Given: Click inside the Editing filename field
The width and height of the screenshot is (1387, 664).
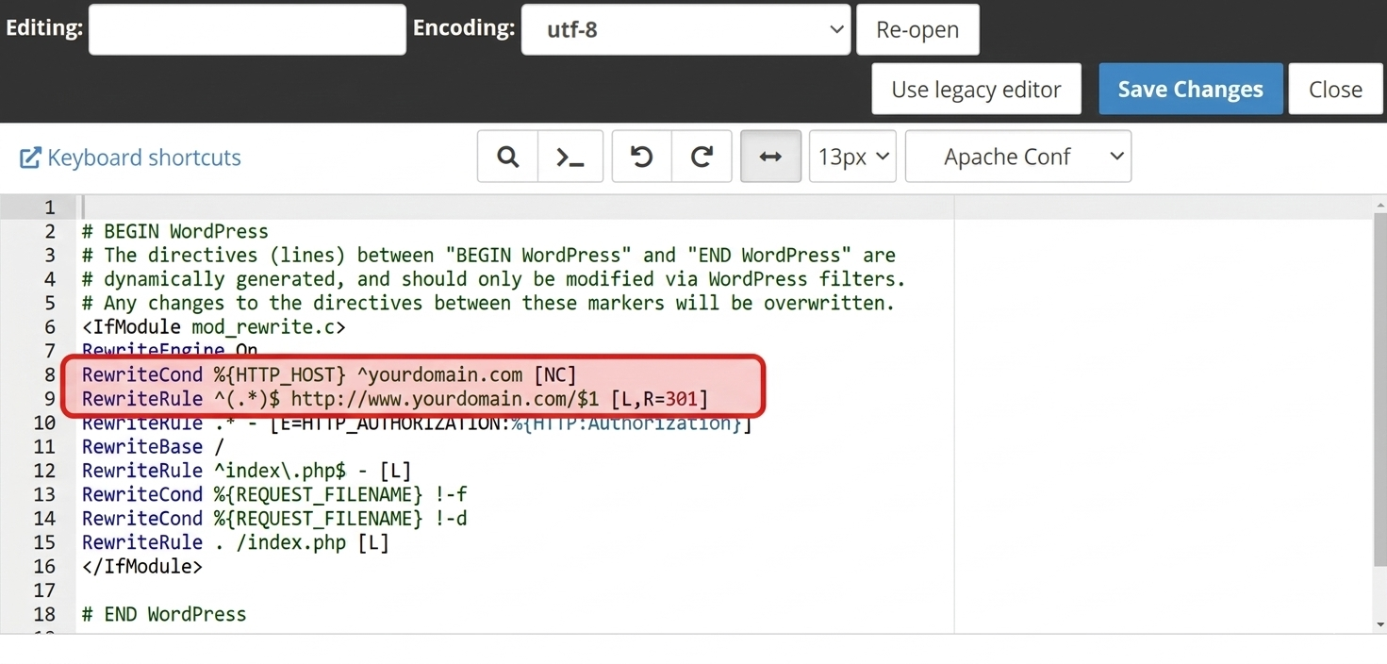Looking at the screenshot, I should click(246, 29).
